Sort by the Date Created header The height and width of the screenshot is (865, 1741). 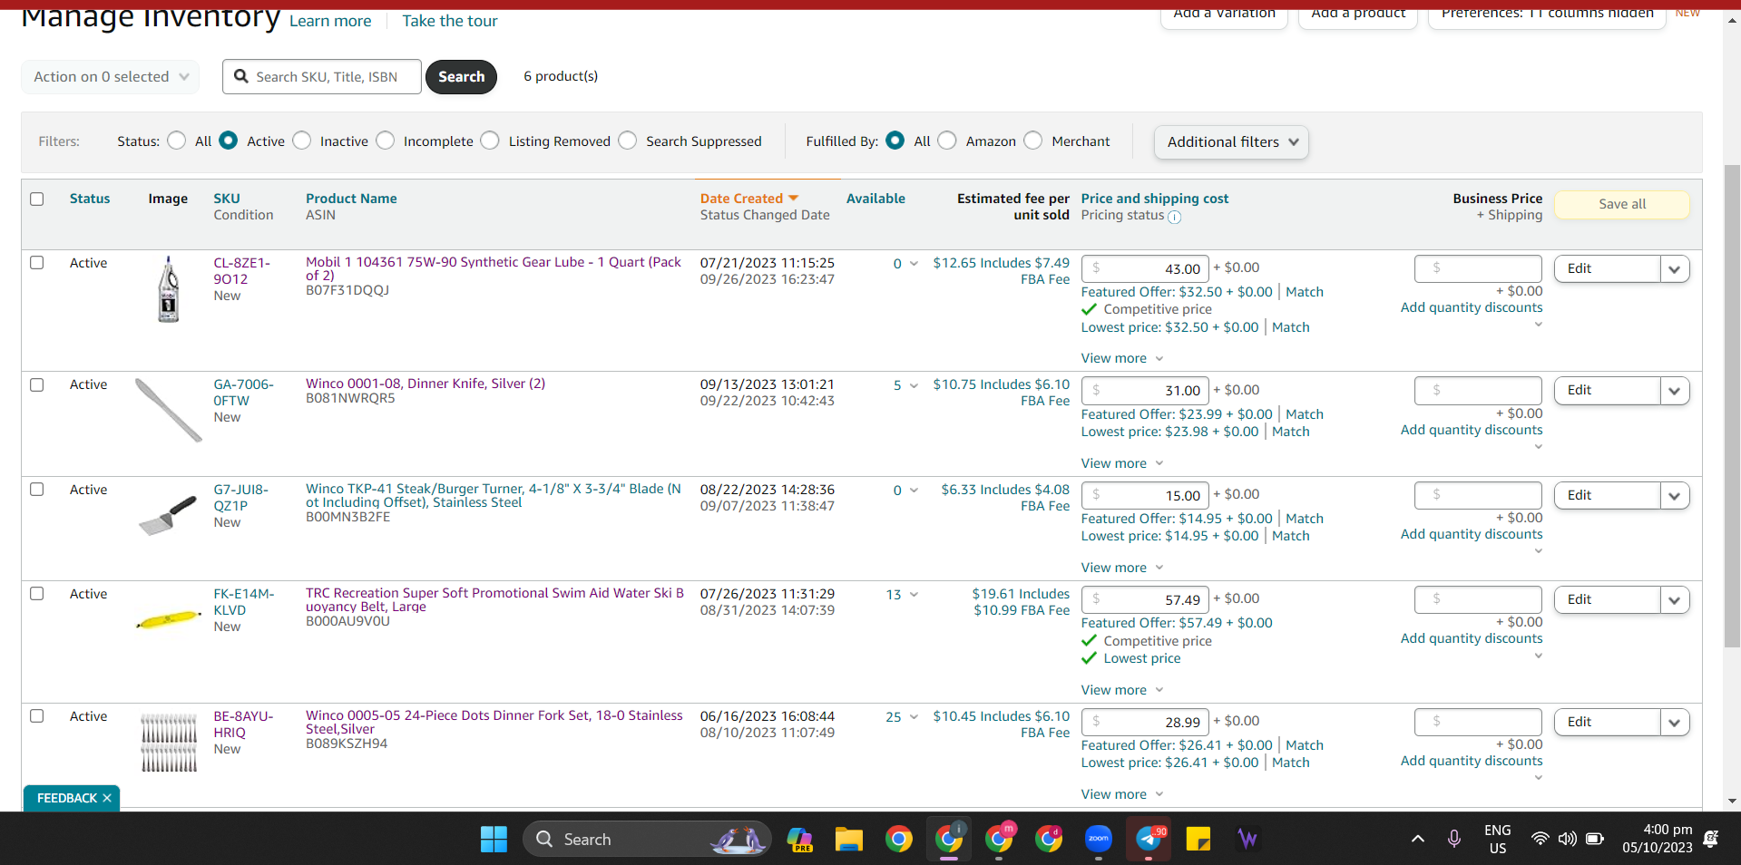[x=741, y=199]
